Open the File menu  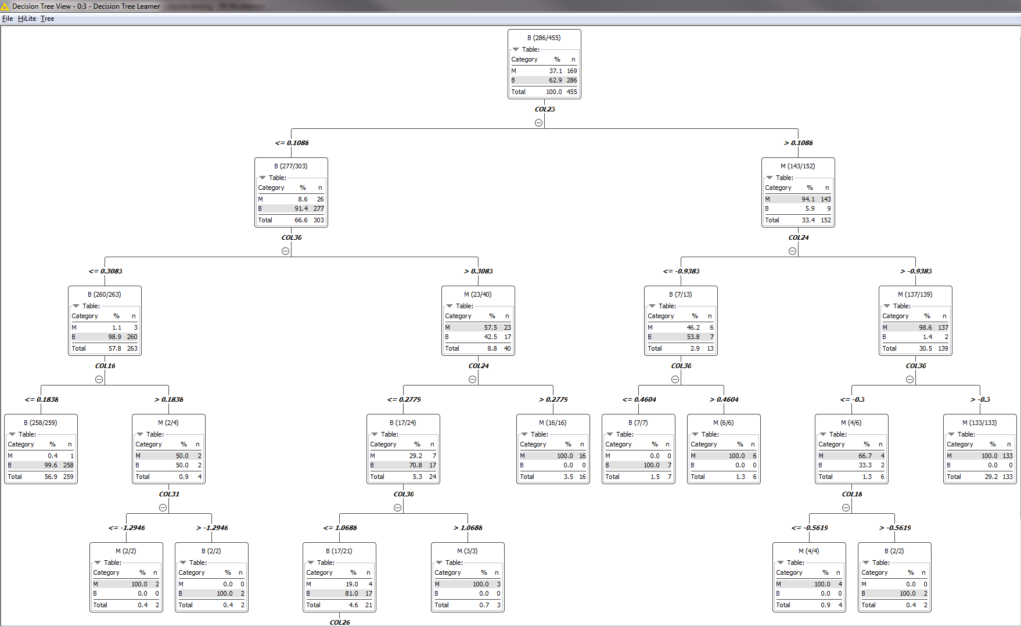[x=8, y=19]
